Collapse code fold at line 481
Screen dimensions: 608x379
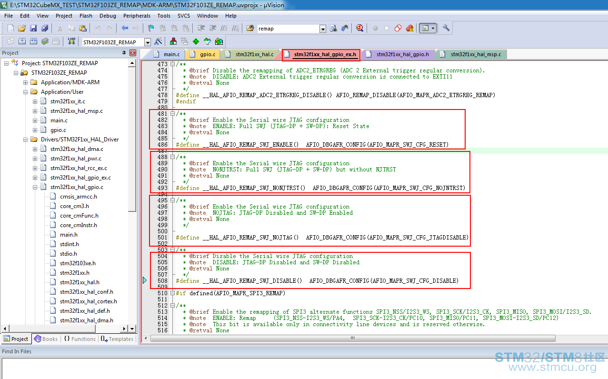point(172,114)
